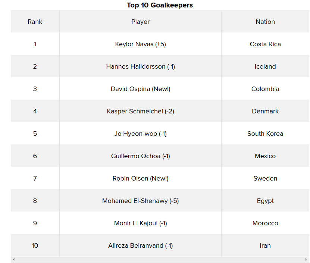Click the Kasper Schmeichel (-2) entry
Screen dimensions: 310x263
[140, 111]
